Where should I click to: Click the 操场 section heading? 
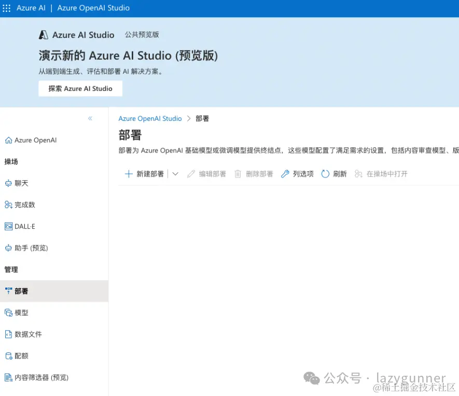point(11,162)
